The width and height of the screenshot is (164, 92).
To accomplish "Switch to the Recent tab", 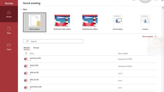I will point(27,48).
